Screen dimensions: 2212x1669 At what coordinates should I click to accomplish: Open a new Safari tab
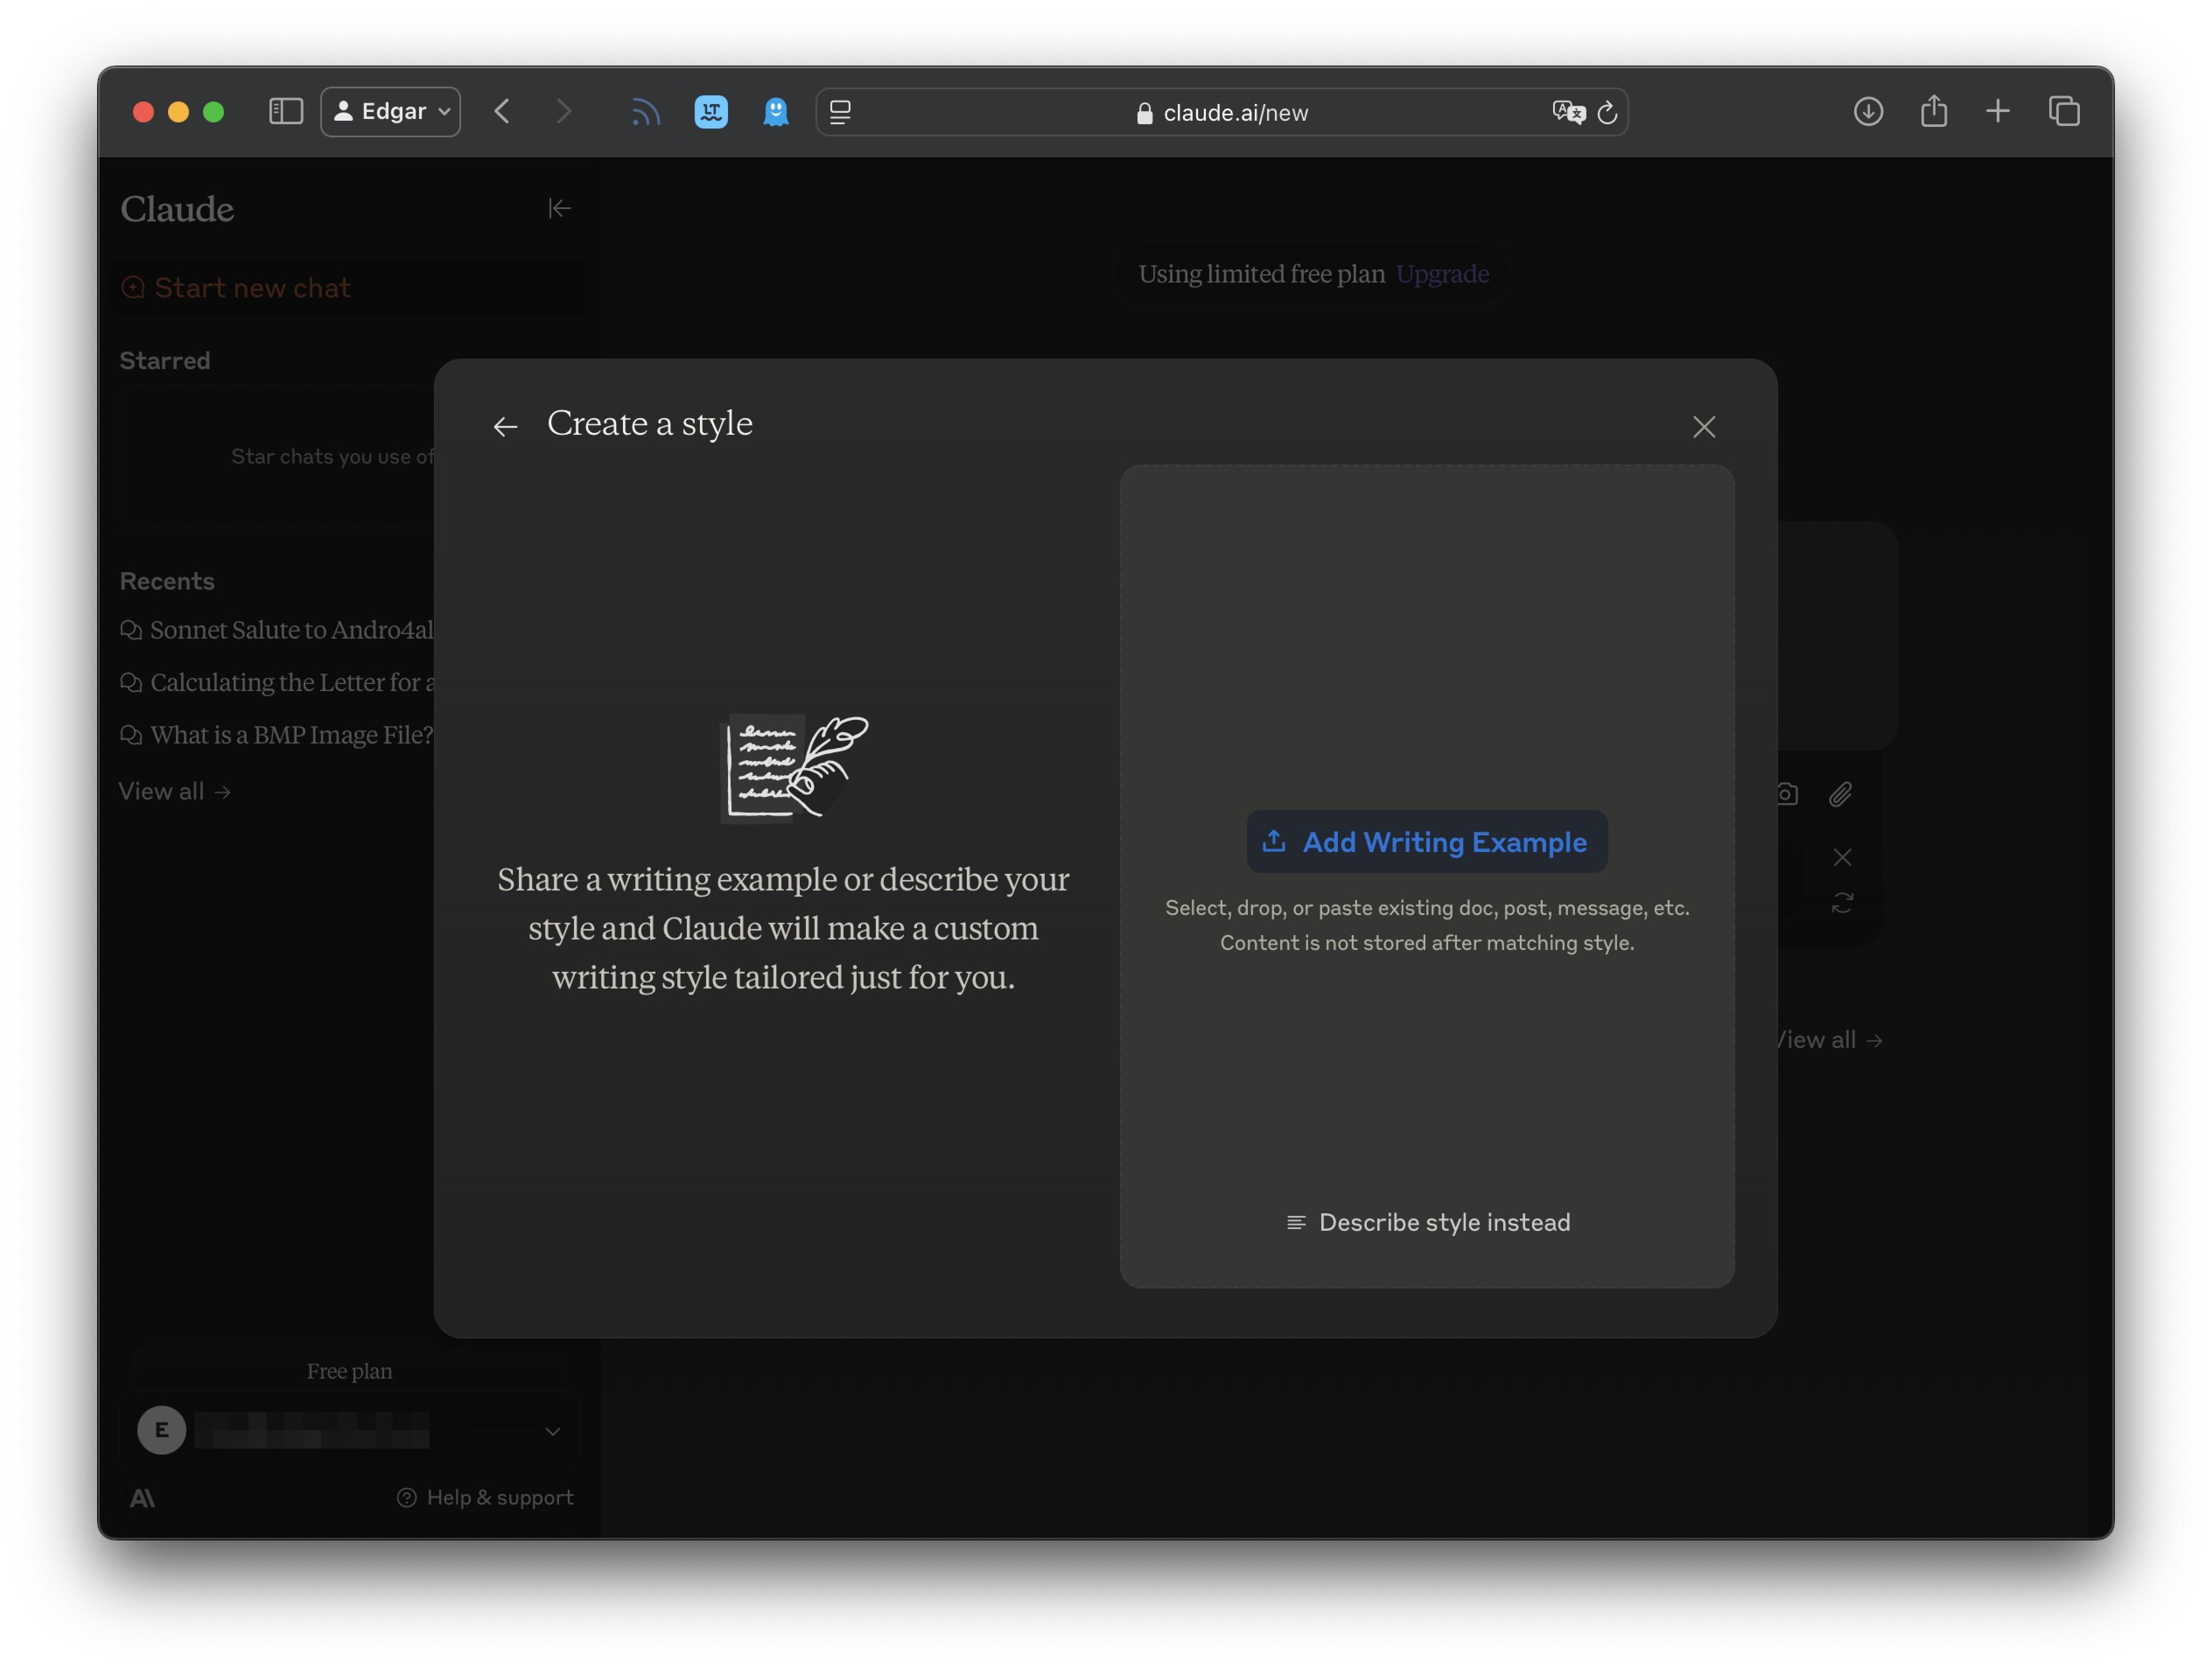[x=1997, y=111]
